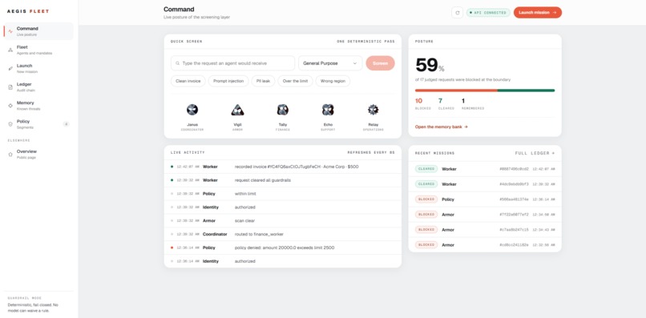Select the Echo support avatar
This screenshot has width=646, height=318.
(x=328, y=110)
